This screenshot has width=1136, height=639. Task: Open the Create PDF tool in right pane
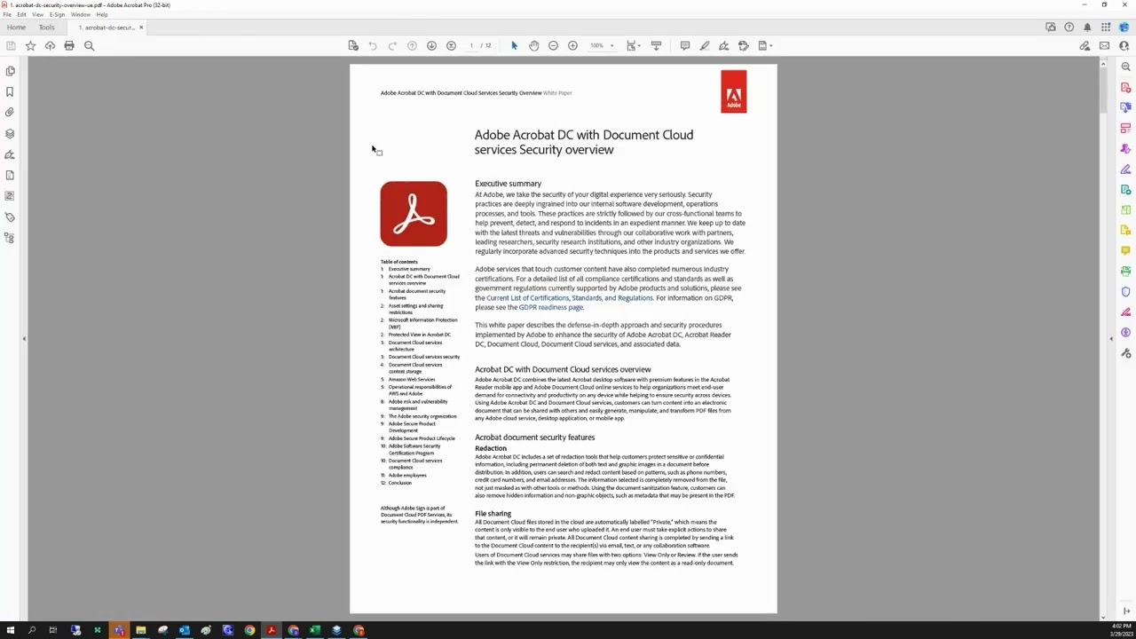1125,87
